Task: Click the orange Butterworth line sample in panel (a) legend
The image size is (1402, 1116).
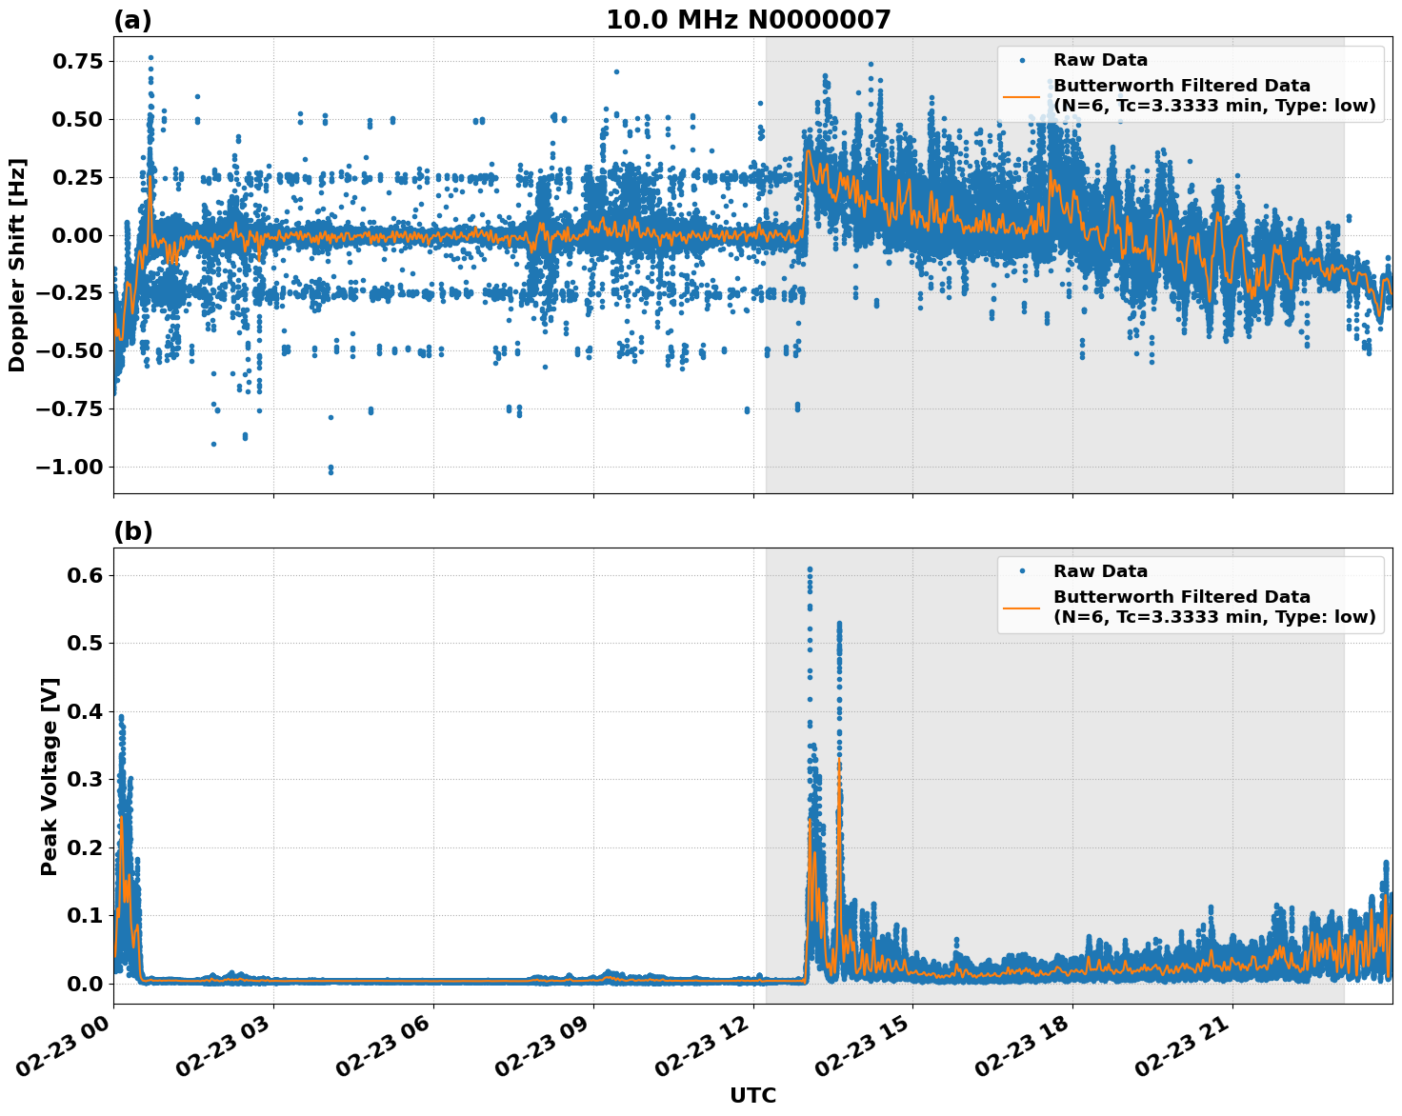Action: pyautogui.click(x=1022, y=96)
